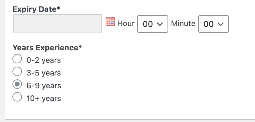
Task: Click the chevron arrow in Minute select
Action: click(221, 24)
